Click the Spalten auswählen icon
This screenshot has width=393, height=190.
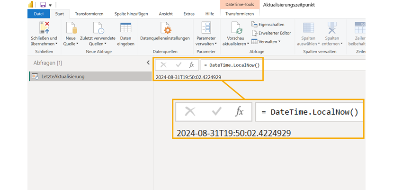308,28
